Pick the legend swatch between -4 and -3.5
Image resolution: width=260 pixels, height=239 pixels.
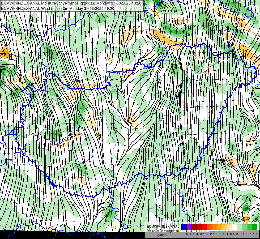199,227
